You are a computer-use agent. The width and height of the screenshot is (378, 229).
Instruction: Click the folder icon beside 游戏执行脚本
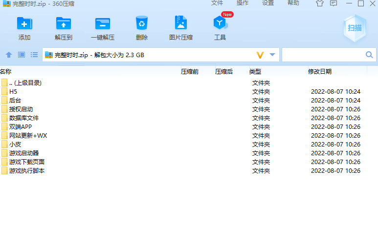click(4, 171)
